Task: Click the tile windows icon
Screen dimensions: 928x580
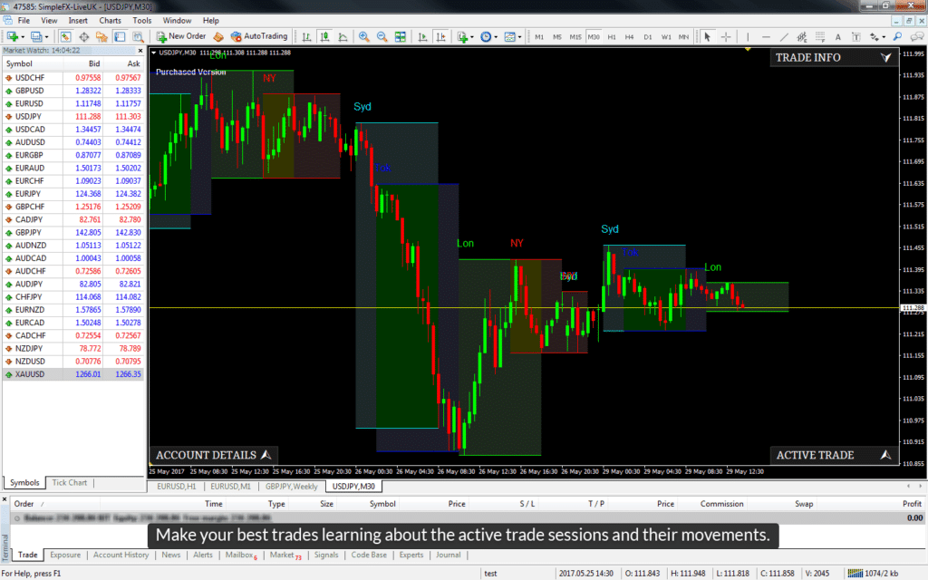Action: click(x=400, y=37)
